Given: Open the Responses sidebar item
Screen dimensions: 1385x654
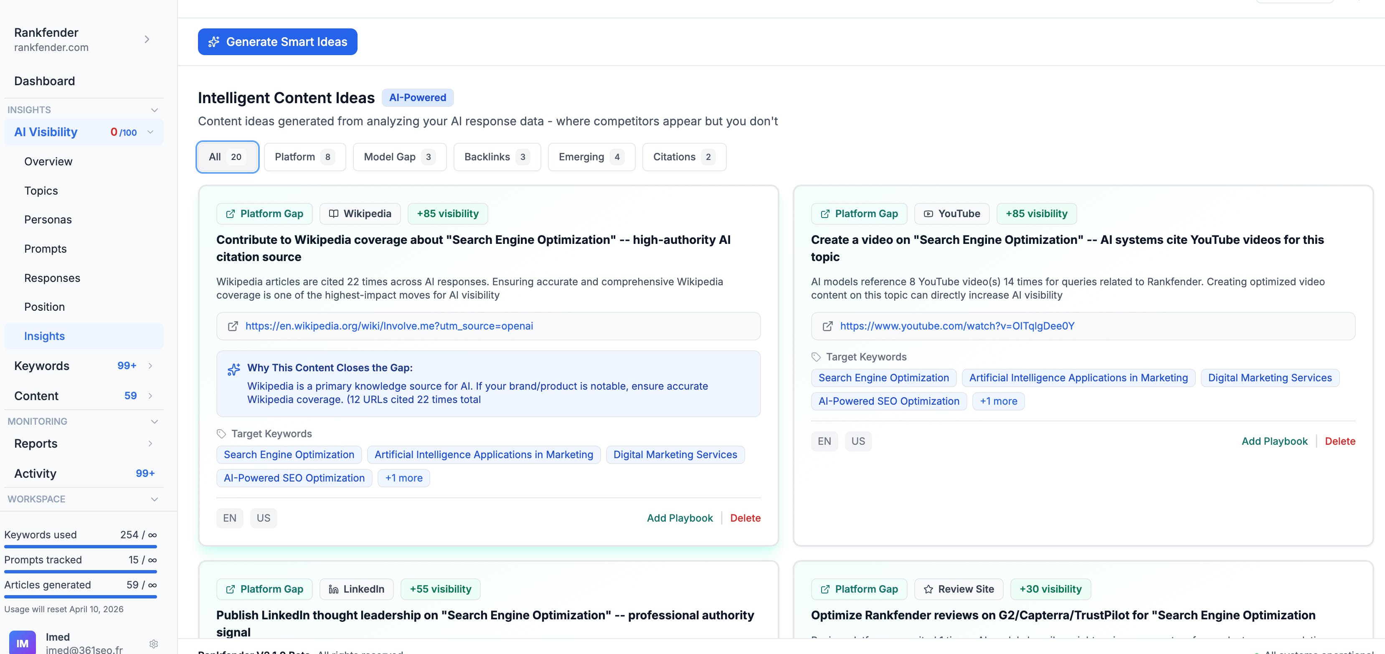Looking at the screenshot, I should [52, 279].
